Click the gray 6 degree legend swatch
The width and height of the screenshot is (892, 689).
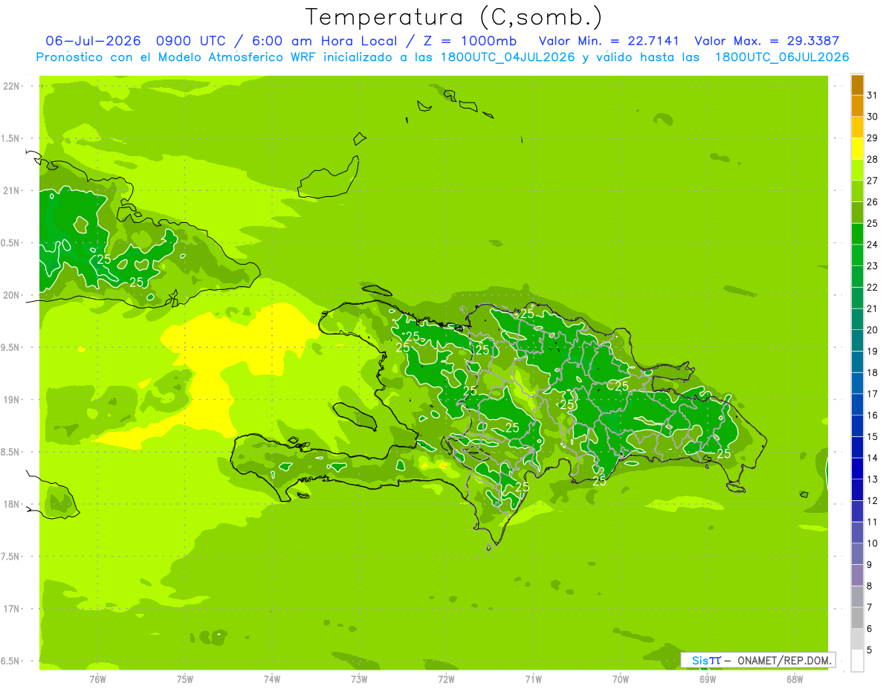click(x=857, y=618)
